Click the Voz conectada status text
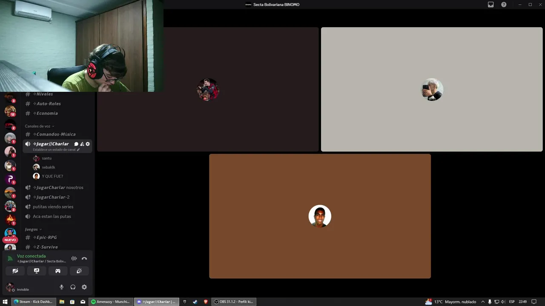 click(31, 256)
